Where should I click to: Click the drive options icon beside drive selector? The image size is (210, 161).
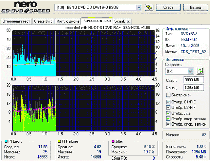point(149,7)
